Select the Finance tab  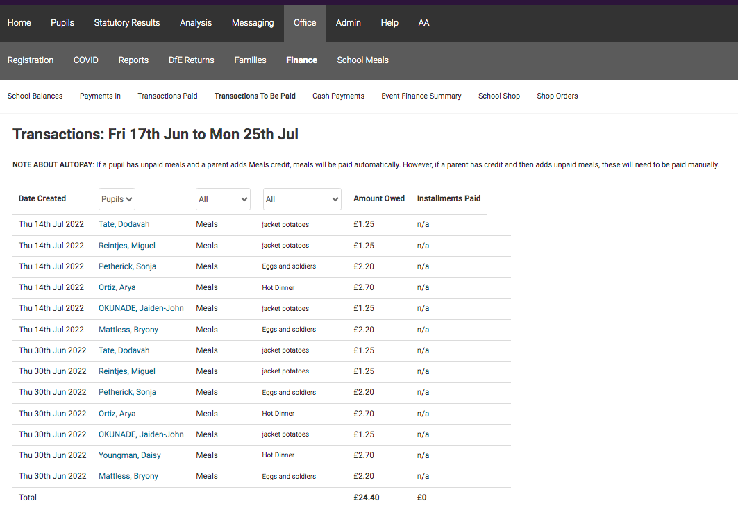pos(301,60)
